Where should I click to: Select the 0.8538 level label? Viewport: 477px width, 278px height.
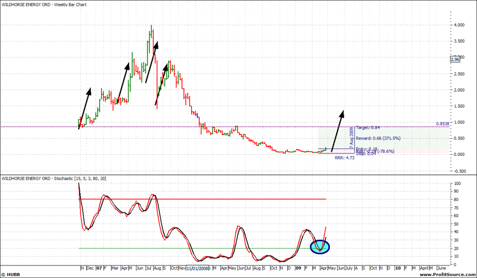443,124
